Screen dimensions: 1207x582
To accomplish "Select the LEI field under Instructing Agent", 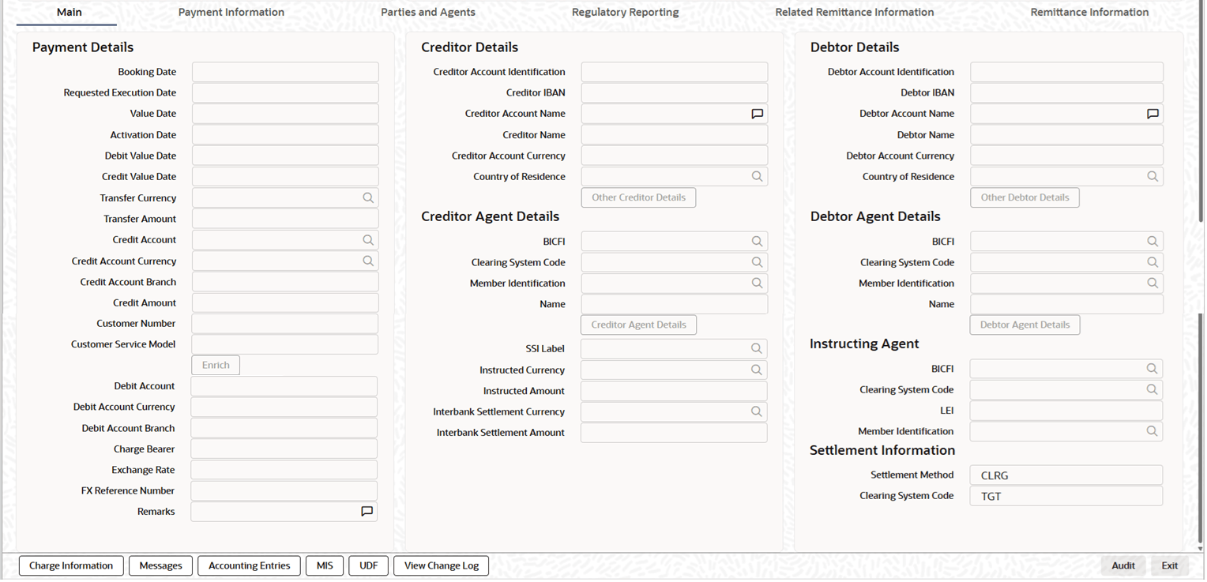I will (x=1066, y=411).
